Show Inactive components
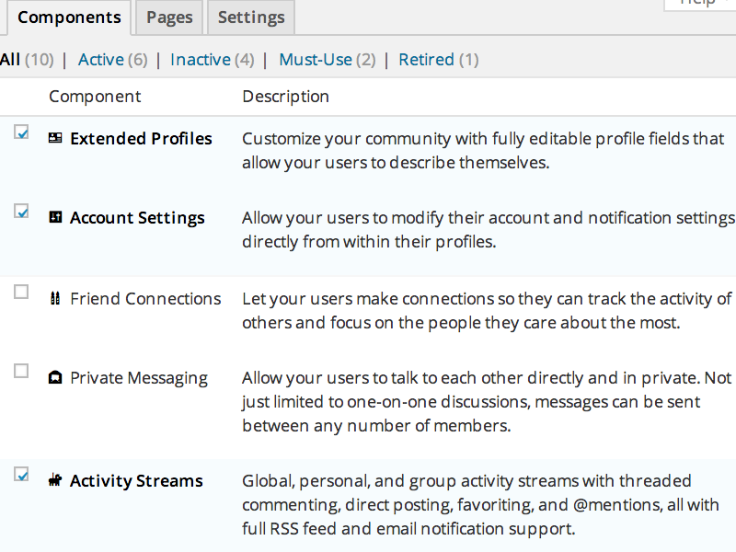 (x=200, y=59)
